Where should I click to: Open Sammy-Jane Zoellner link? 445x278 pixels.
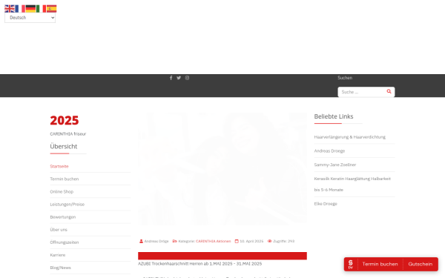(x=335, y=165)
